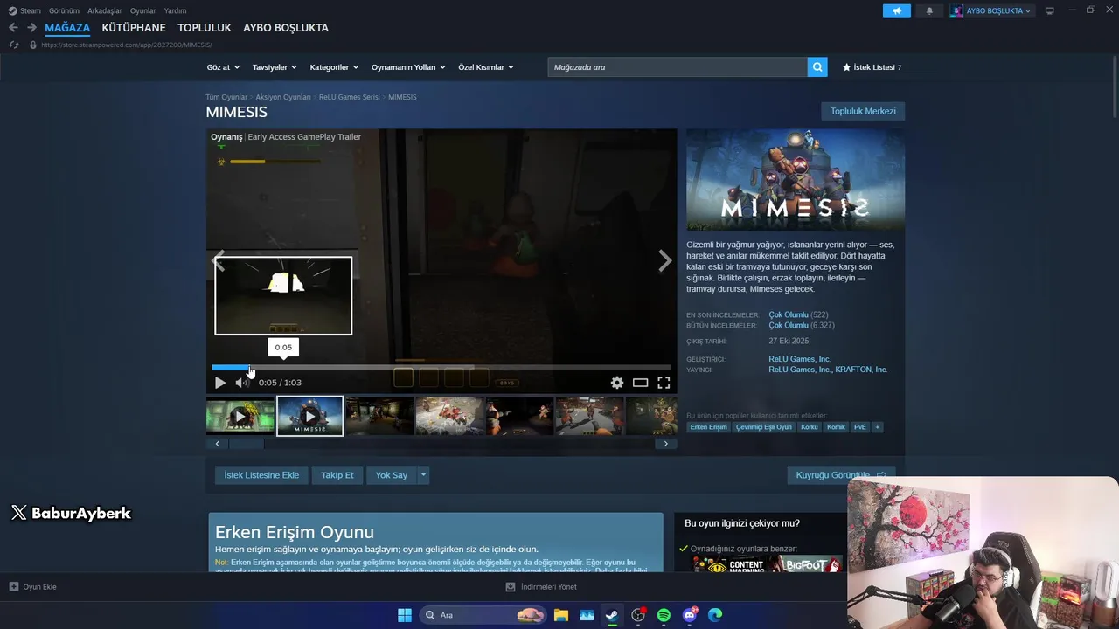Show previous media with left arrow
The width and height of the screenshot is (1119, 629).
point(219,260)
